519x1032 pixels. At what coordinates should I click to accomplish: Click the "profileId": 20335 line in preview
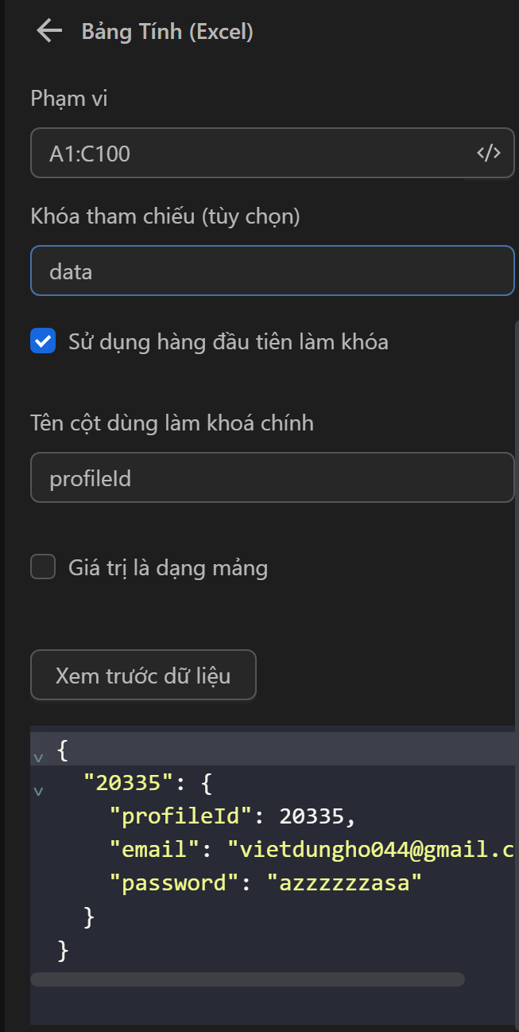[x=232, y=816]
